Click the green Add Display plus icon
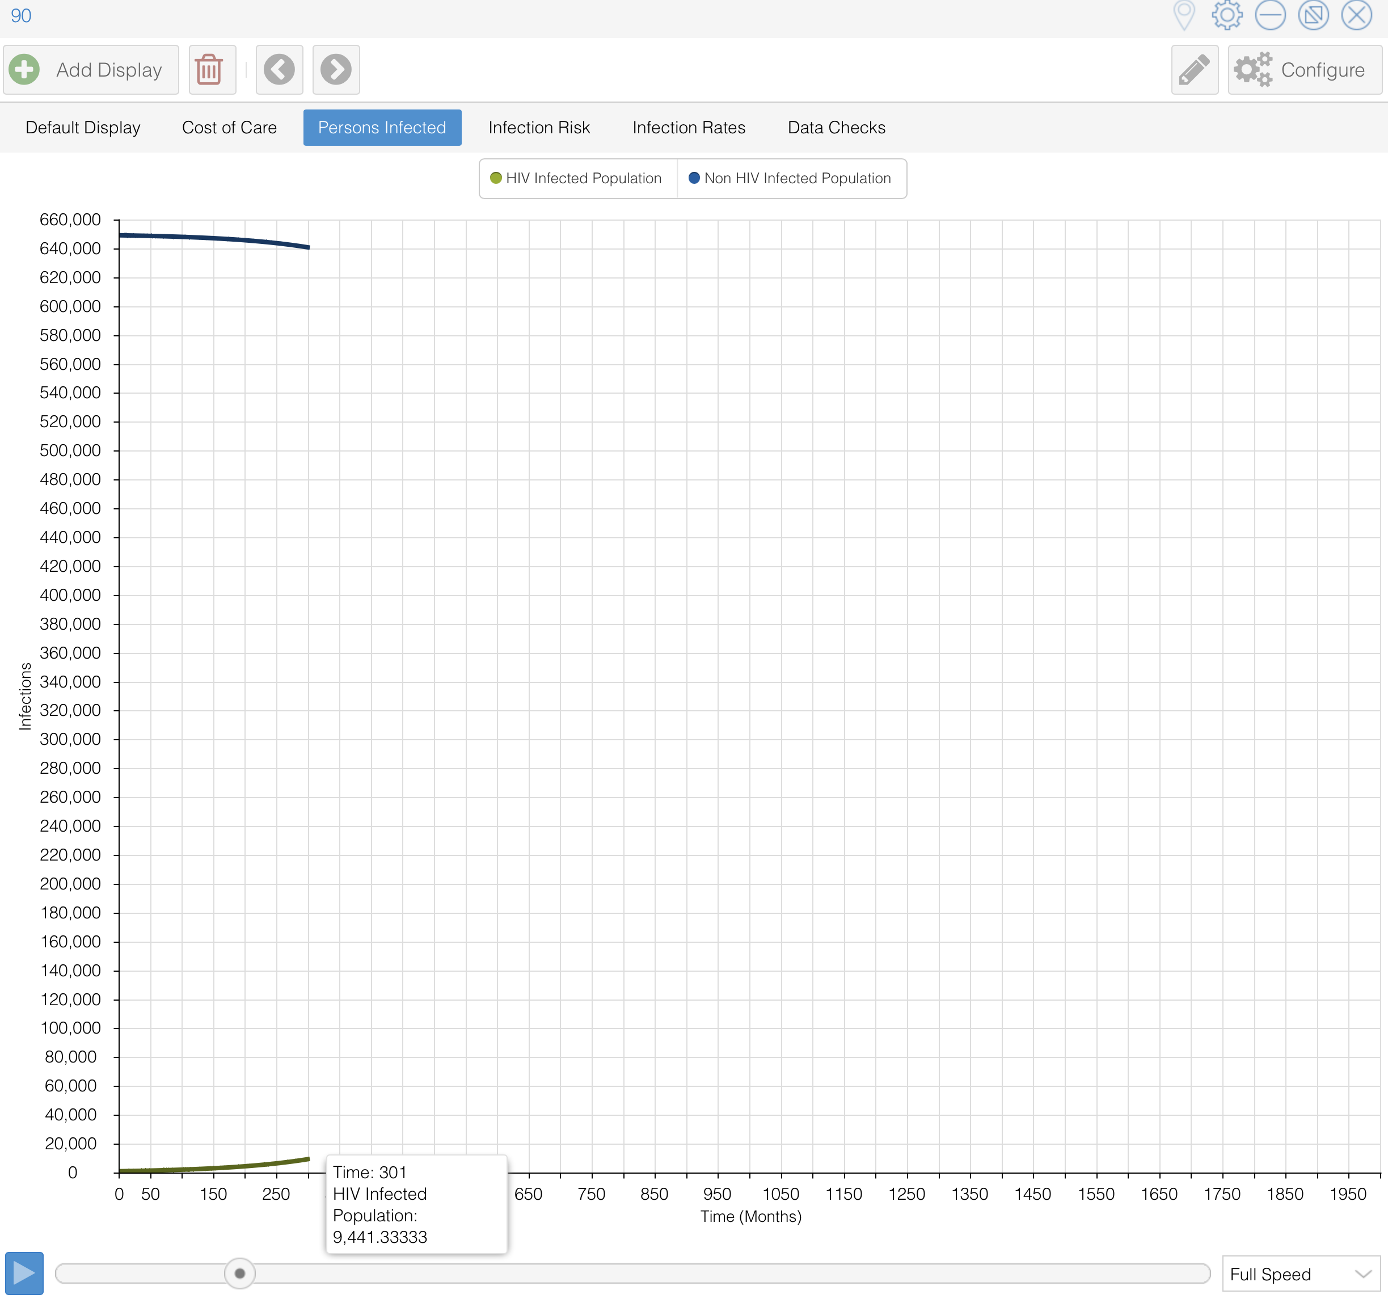The image size is (1388, 1303). tap(24, 70)
